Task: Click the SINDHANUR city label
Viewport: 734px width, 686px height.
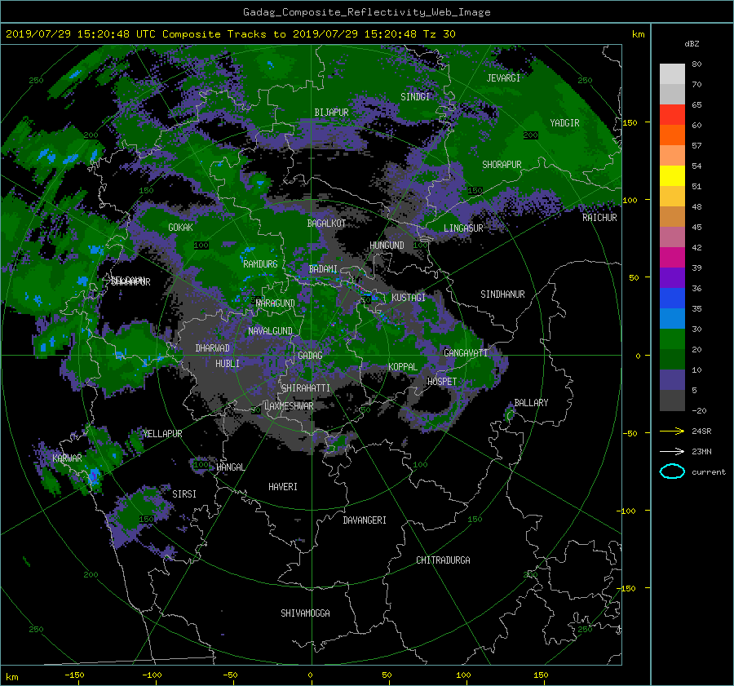Action: [x=502, y=294]
